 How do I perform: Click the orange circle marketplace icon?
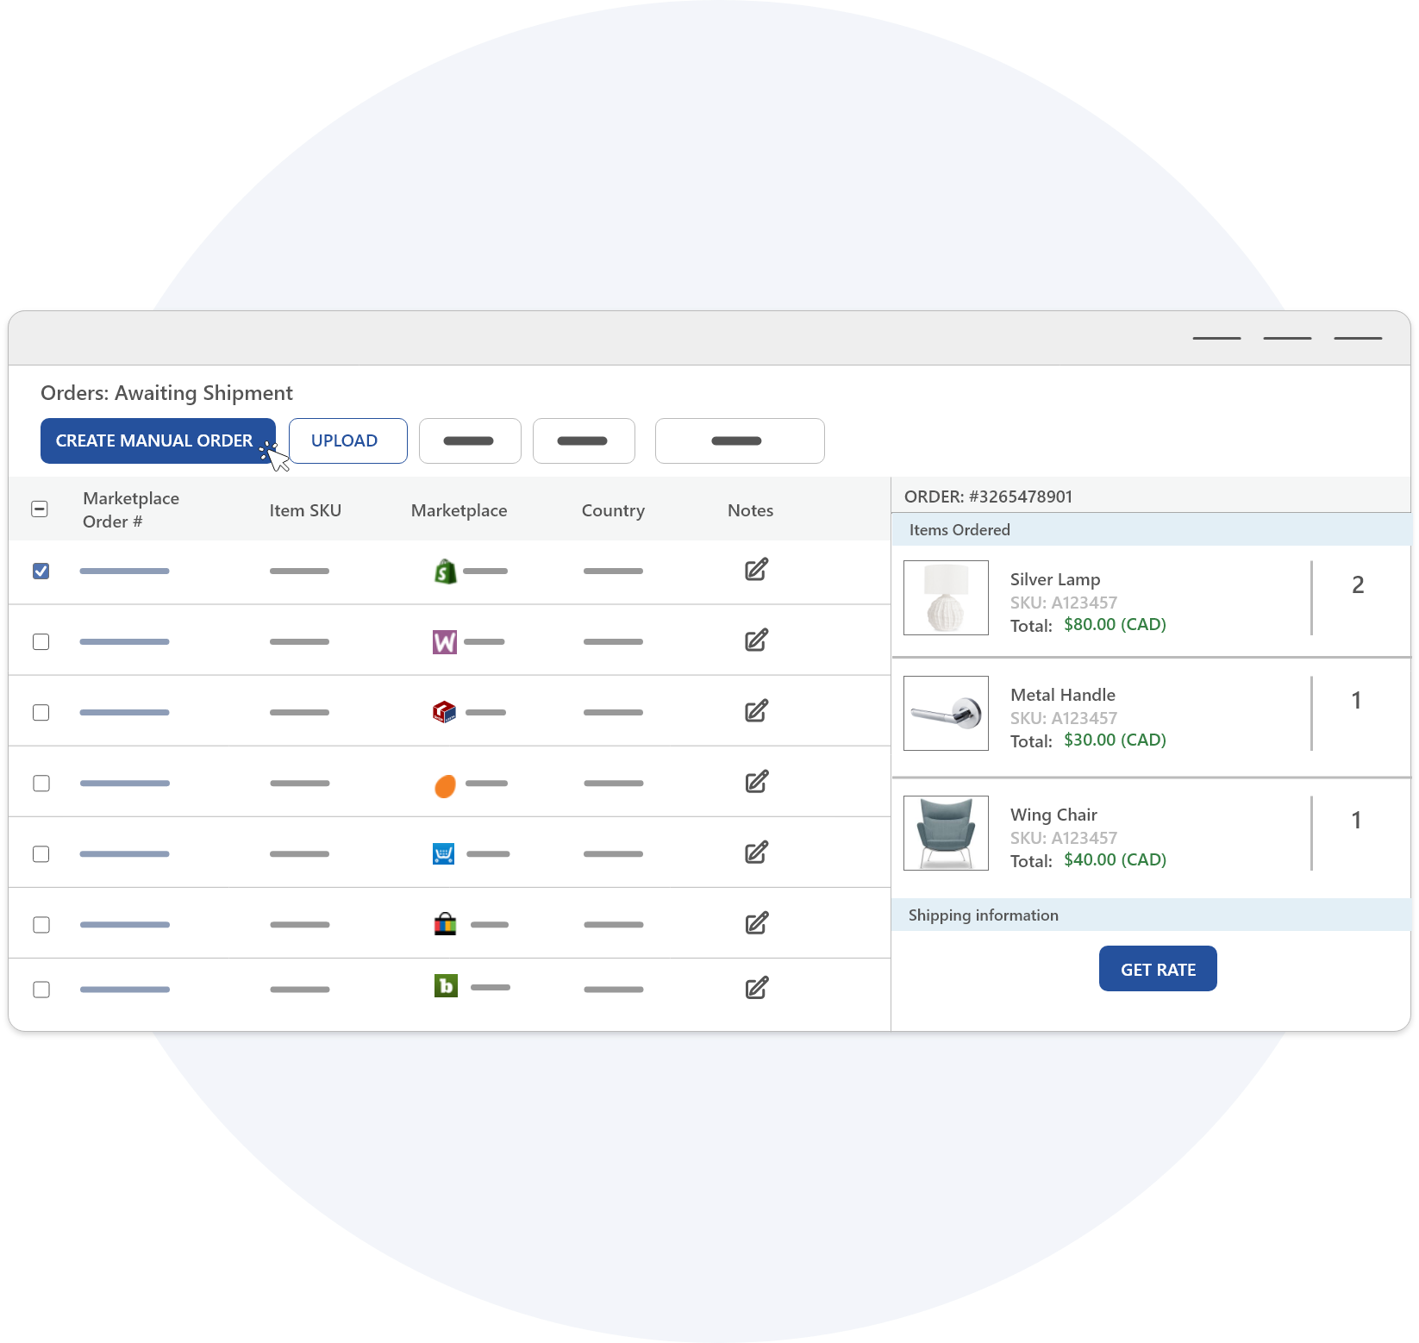(445, 785)
